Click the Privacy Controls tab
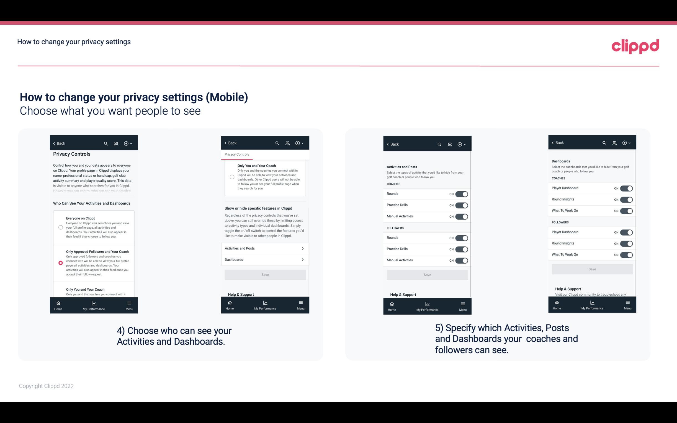Image resolution: width=677 pixels, height=423 pixels. pyautogui.click(x=236, y=154)
